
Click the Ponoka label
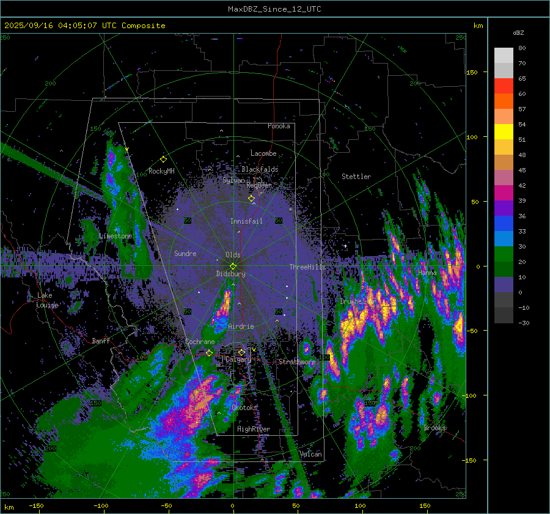tap(279, 126)
